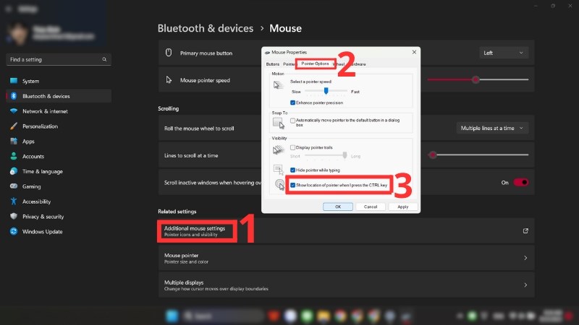This screenshot has width=579, height=325.
Task: Select Bluetooth & devices in sidebar
Action: click(46, 96)
